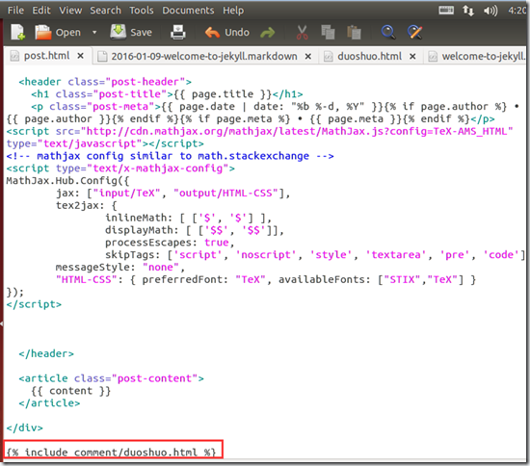Undo the last edit

click(x=227, y=33)
